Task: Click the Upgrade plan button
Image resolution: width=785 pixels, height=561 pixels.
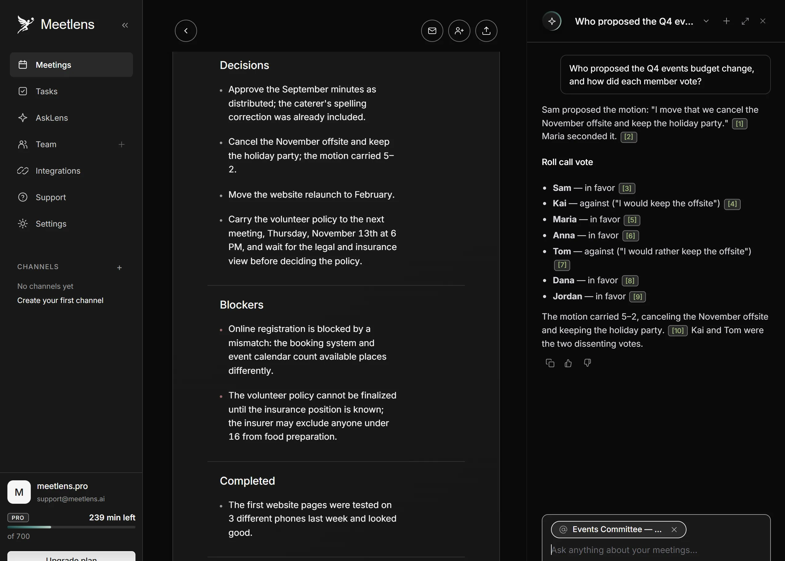Action: point(71,556)
